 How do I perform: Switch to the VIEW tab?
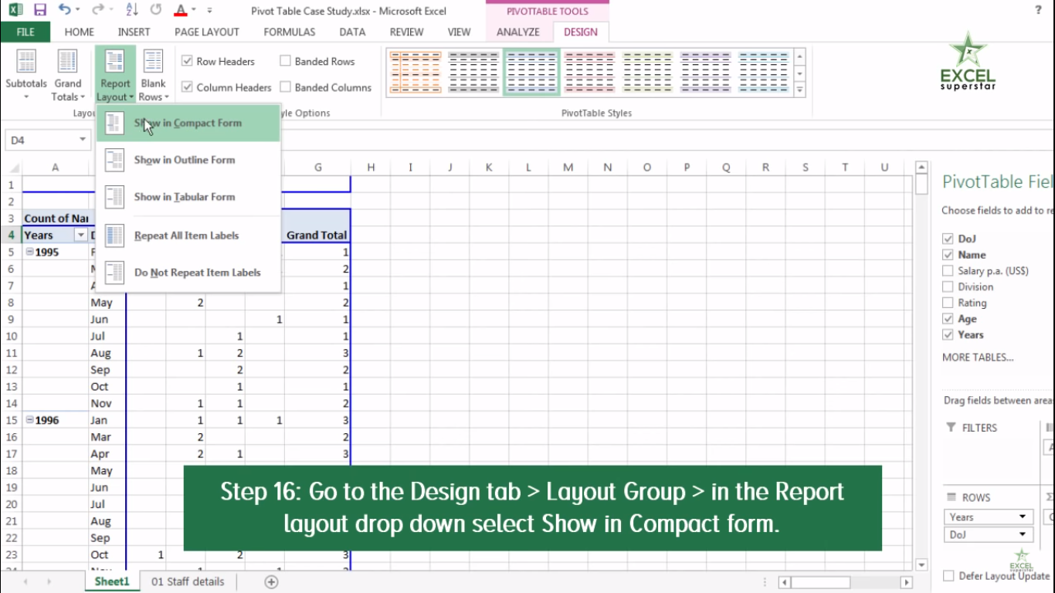(x=459, y=32)
